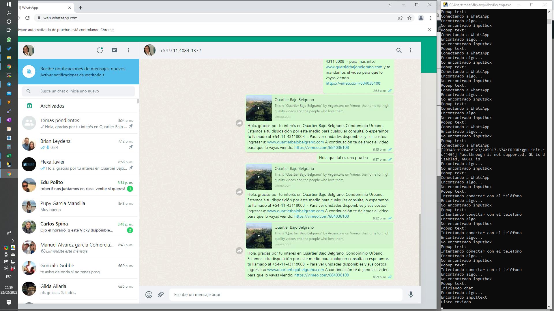Open the WhatsApp taskbar app
This screenshot has height=311, width=554.
9,40
